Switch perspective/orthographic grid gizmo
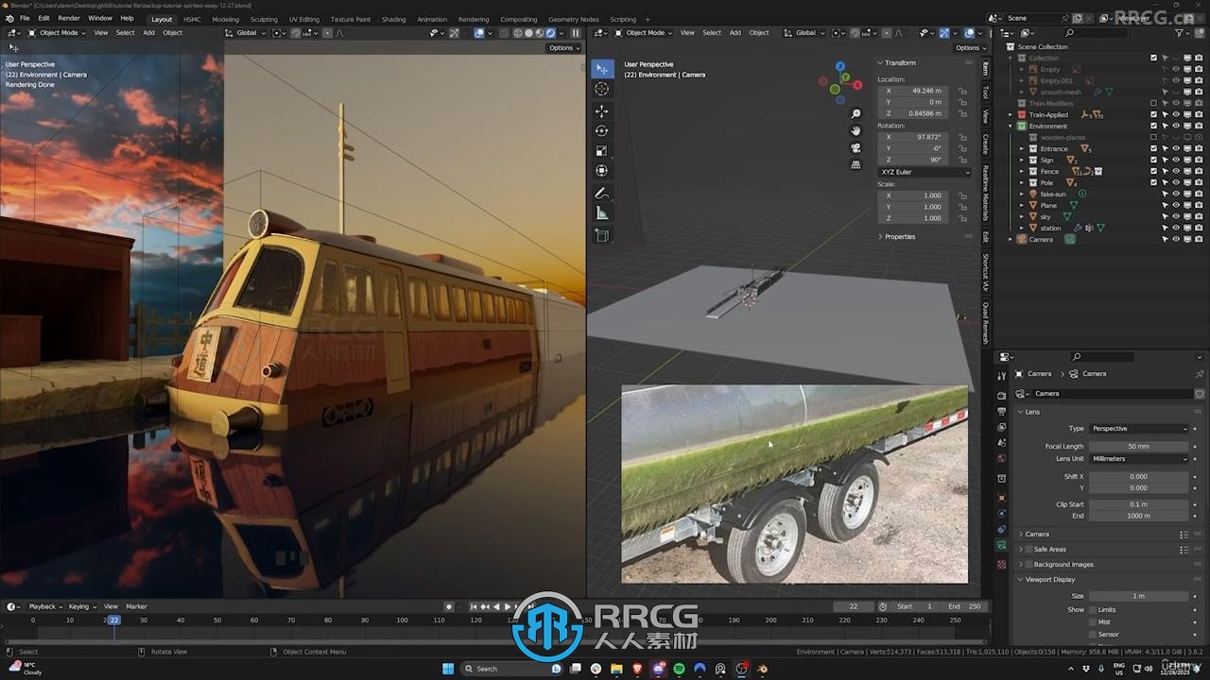This screenshot has height=680, width=1210. tap(856, 164)
